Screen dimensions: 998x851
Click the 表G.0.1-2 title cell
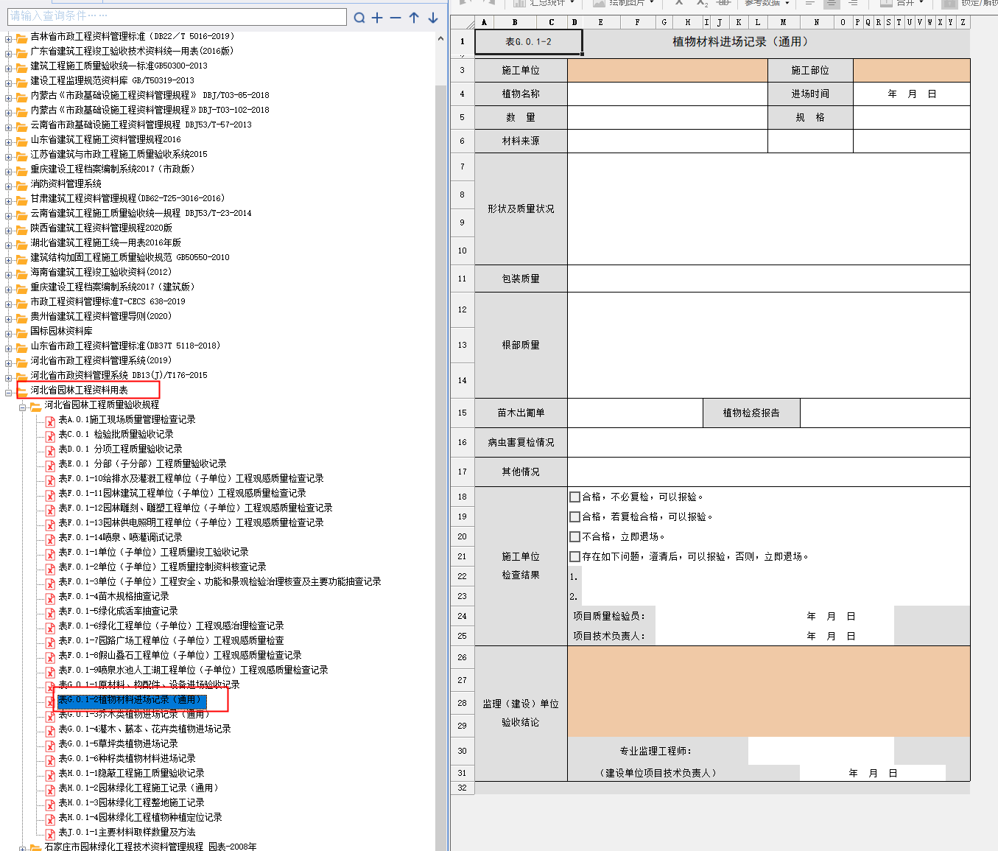click(528, 42)
